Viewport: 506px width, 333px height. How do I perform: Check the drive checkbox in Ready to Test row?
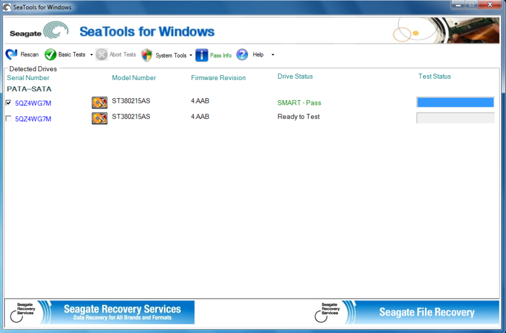(x=9, y=119)
